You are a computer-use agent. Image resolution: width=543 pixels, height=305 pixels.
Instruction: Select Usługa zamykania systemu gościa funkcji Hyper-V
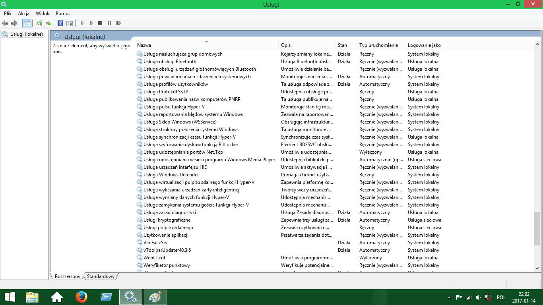click(292, 205)
